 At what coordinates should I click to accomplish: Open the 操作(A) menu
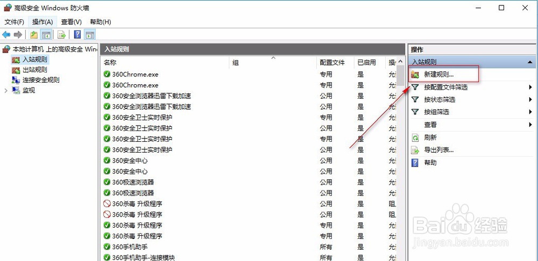click(43, 22)
